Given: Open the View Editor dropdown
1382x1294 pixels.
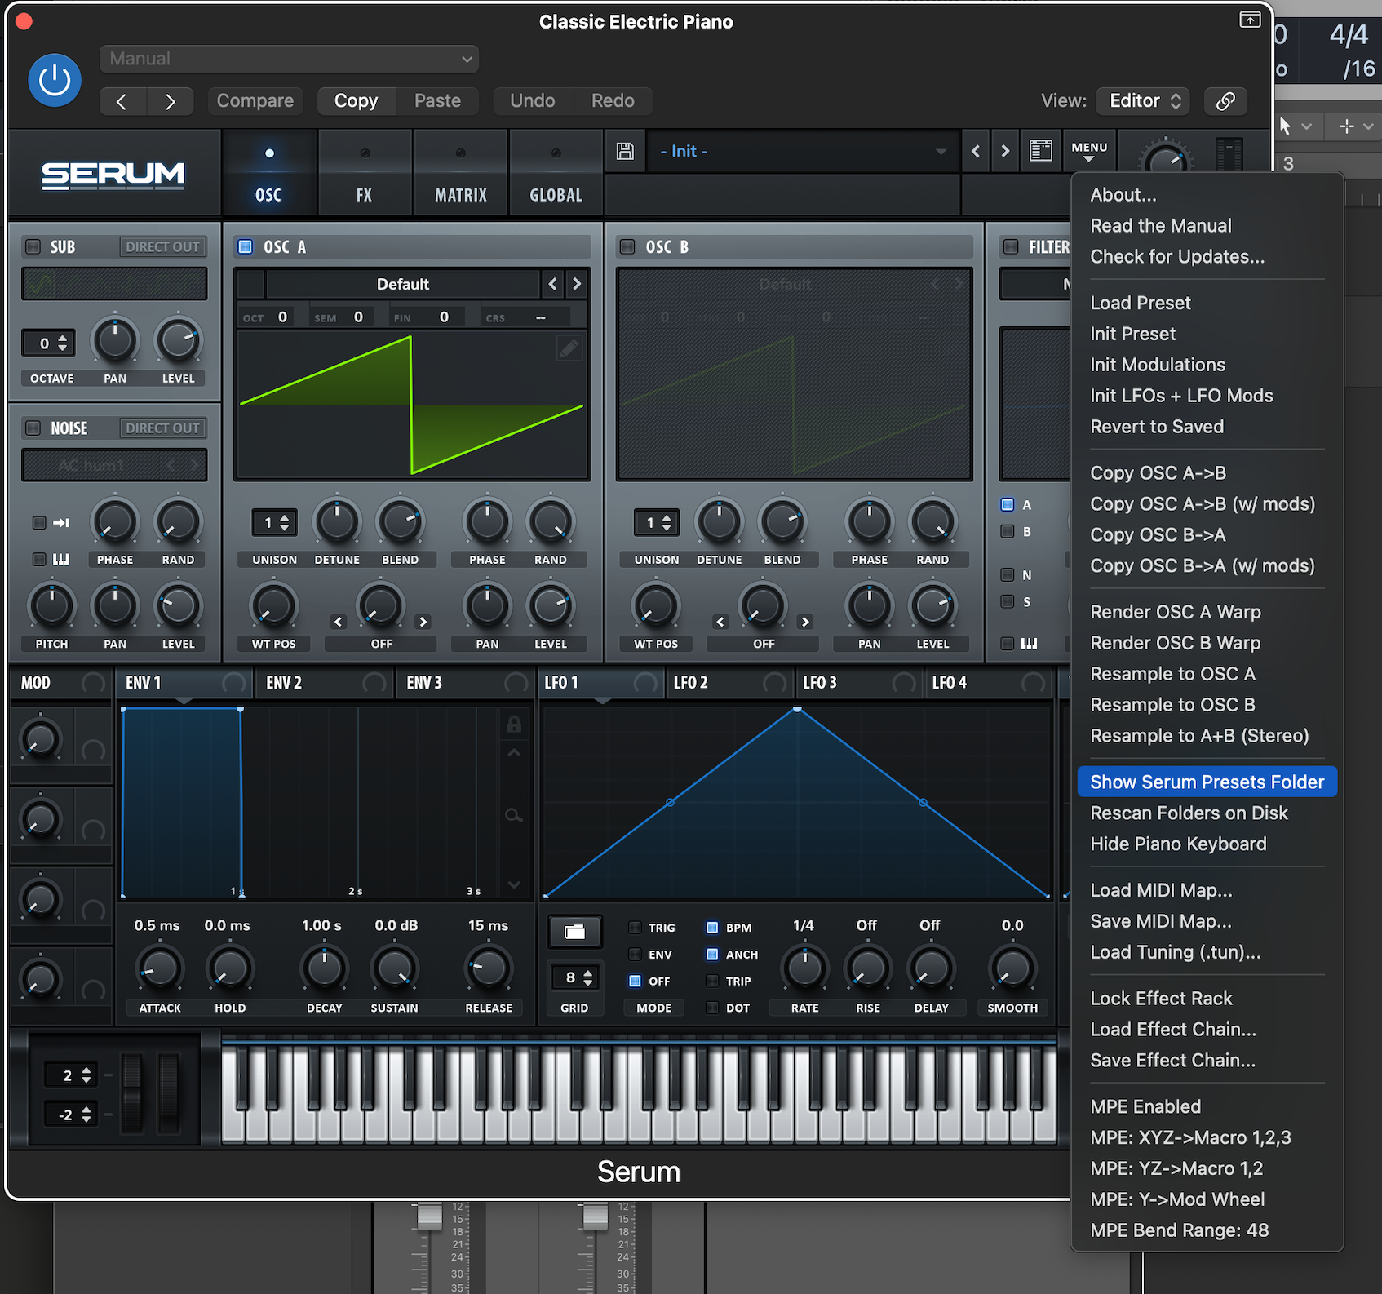Looking at the screenshot, I should pos(1143,101).
